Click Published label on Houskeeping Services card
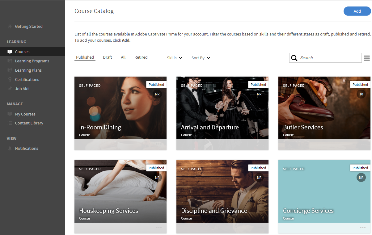Image resolution: width=372 pixels, height=235 pixels. click(x=156, y=168)
